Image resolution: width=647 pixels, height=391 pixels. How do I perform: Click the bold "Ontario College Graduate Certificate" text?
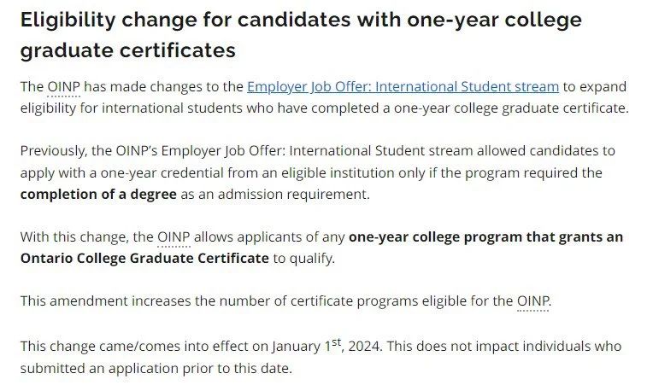coord(144,259)
